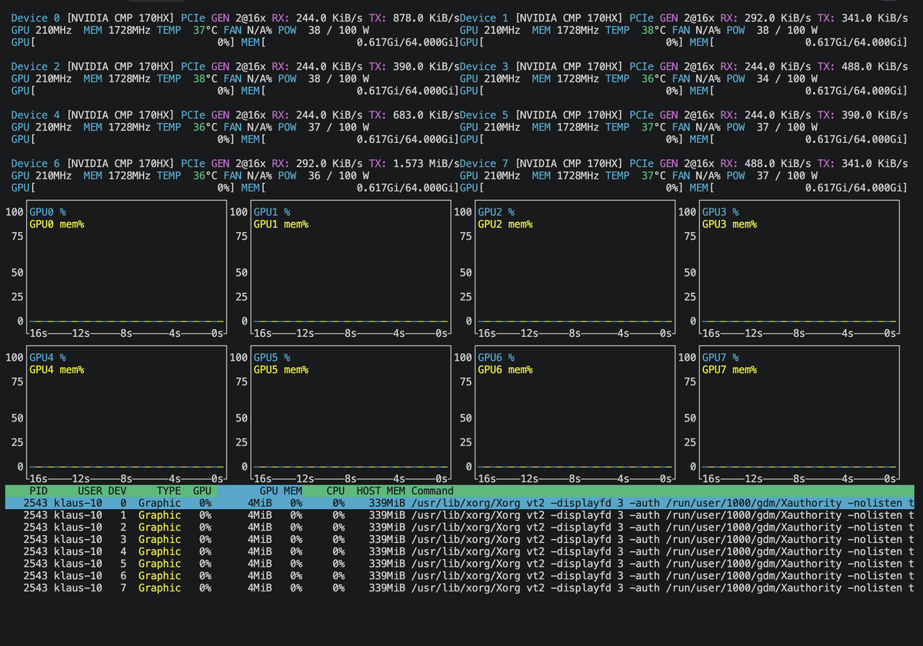Select the CPU column header

(x=336, y=491)
